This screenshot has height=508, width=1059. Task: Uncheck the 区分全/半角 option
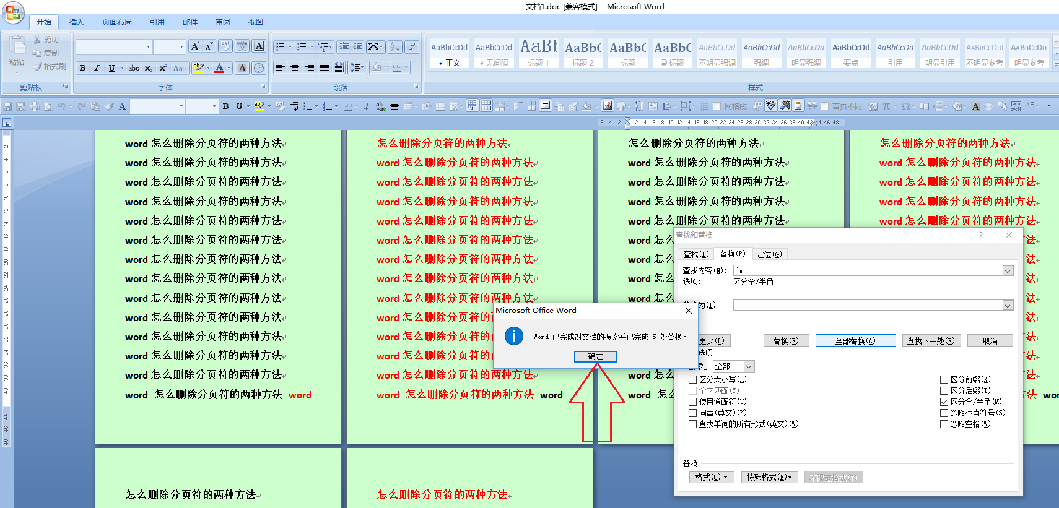[x=944, y=402]
